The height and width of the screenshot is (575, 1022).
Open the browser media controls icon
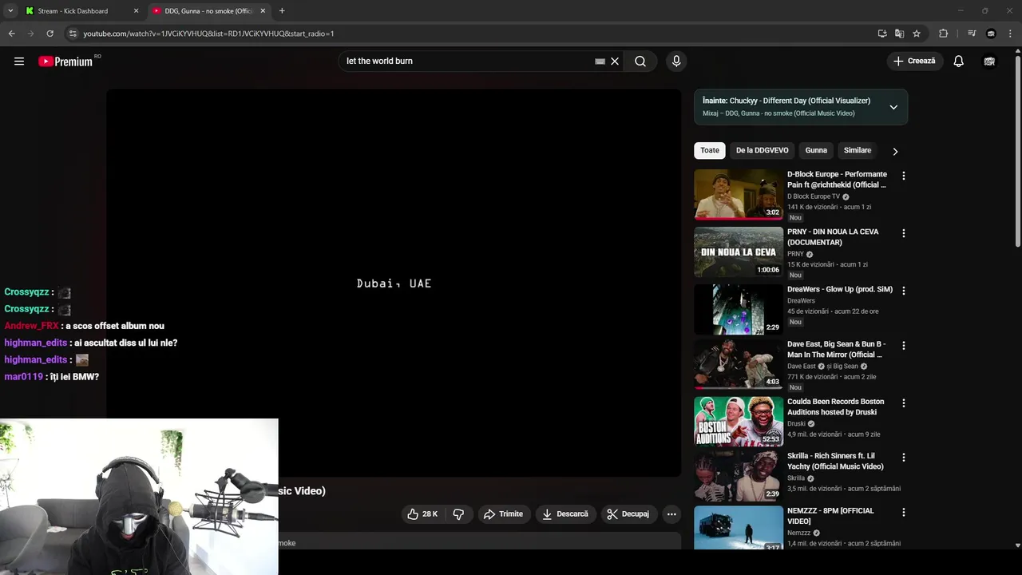972,34
